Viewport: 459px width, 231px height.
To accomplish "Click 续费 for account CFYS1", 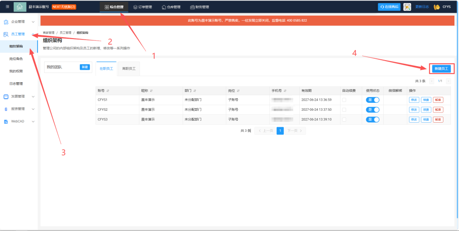I will (426, 100).
